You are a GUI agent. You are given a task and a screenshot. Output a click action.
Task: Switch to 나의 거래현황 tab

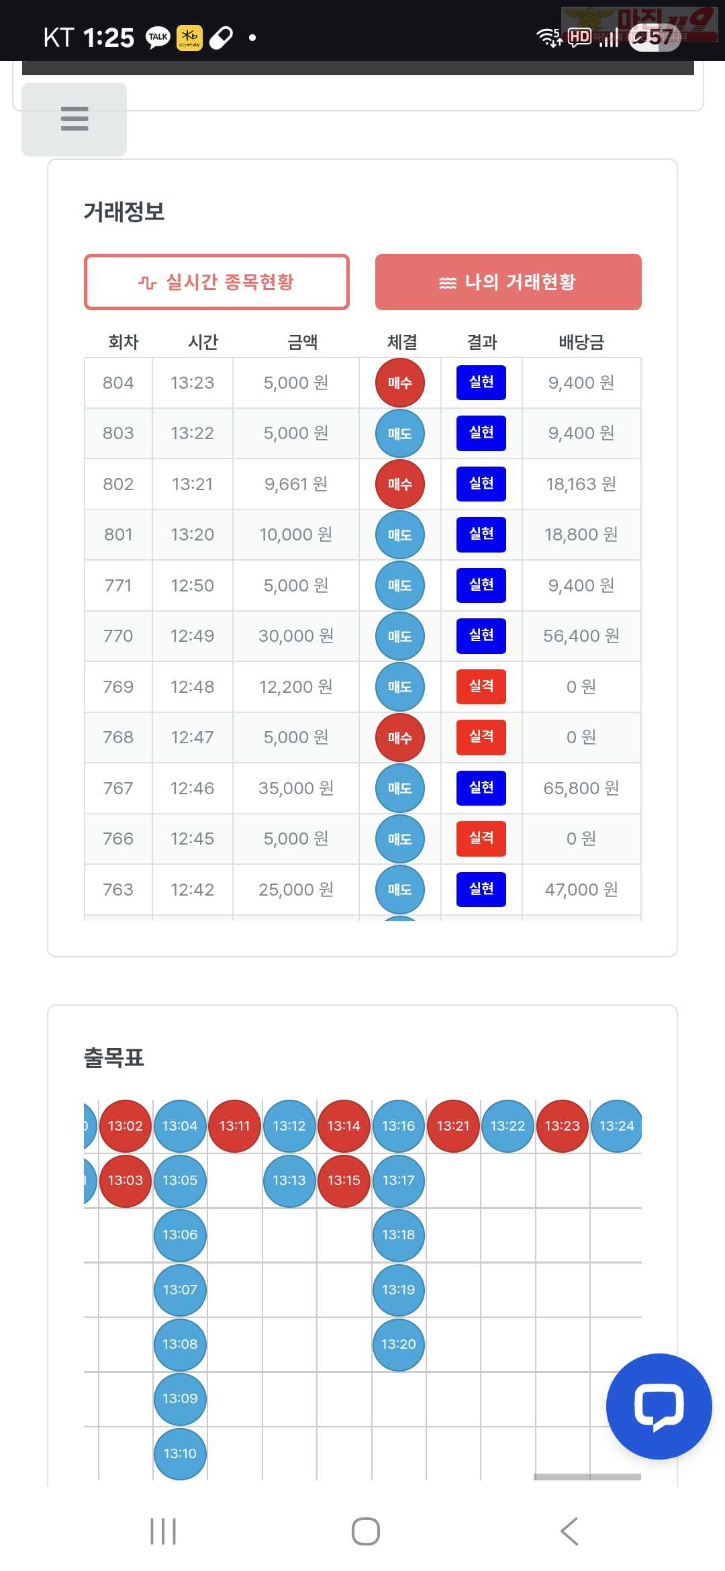(x=508, y=282)
